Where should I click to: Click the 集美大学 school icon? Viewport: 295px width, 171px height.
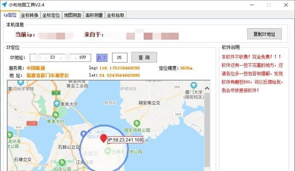click(x=57, y=103)
